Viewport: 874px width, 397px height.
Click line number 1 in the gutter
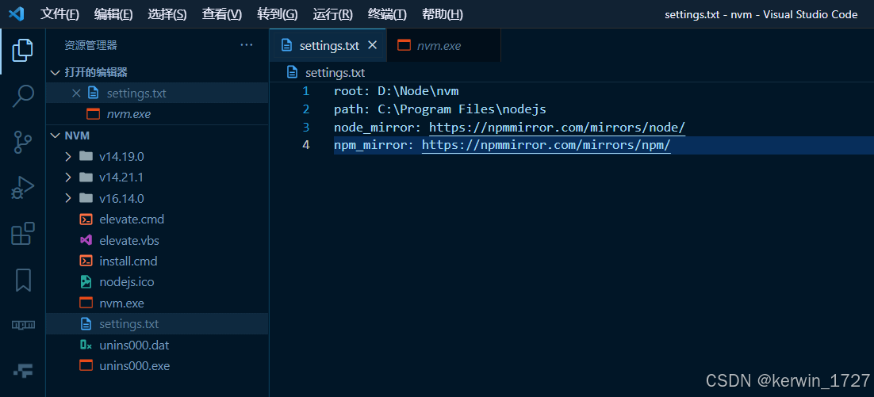305,91
